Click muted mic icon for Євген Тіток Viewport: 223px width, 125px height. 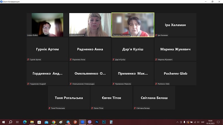pyautogui.click(x=92, y=108)
